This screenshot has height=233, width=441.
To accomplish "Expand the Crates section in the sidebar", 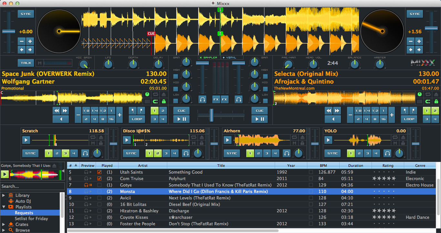I will (3, 224).
